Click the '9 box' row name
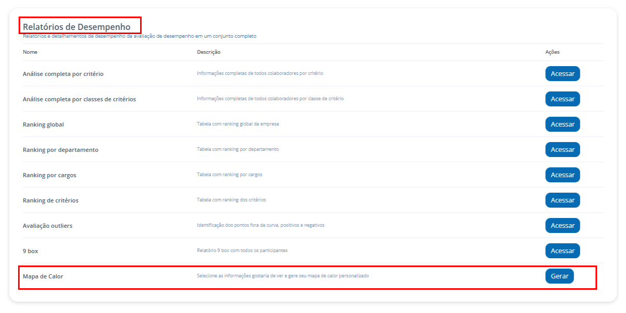The image size is (626, 313). [x=30, y=251]
